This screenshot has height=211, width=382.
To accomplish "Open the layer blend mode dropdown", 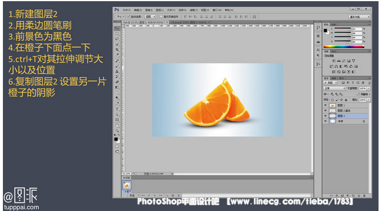I will click(x=334, y=88).
